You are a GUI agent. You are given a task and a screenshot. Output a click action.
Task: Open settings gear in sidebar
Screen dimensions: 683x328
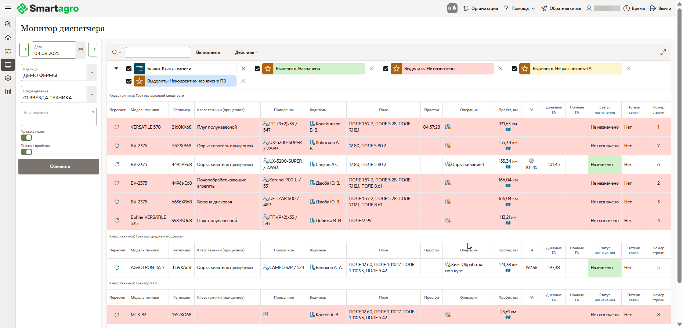pos(8,78)
